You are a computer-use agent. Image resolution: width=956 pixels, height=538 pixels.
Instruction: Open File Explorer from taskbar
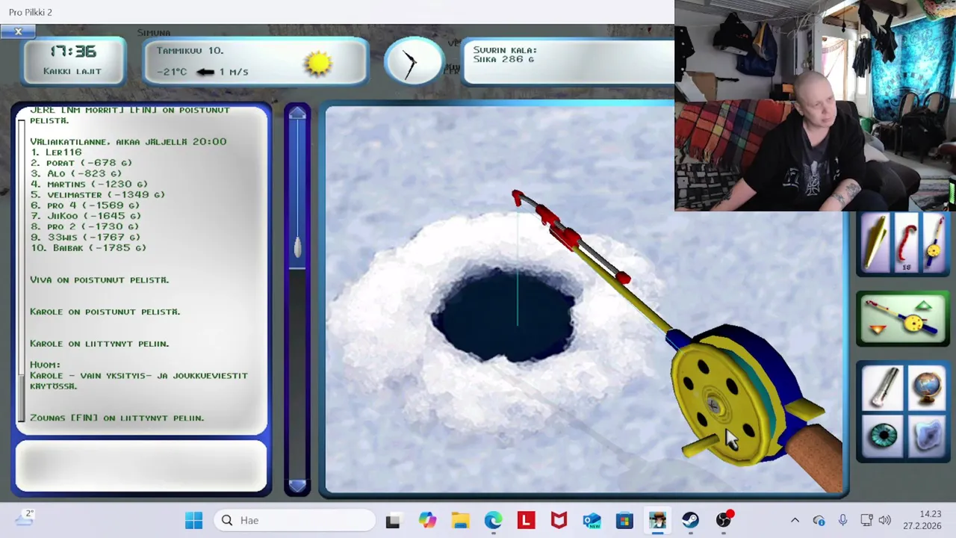pos(460,520)
